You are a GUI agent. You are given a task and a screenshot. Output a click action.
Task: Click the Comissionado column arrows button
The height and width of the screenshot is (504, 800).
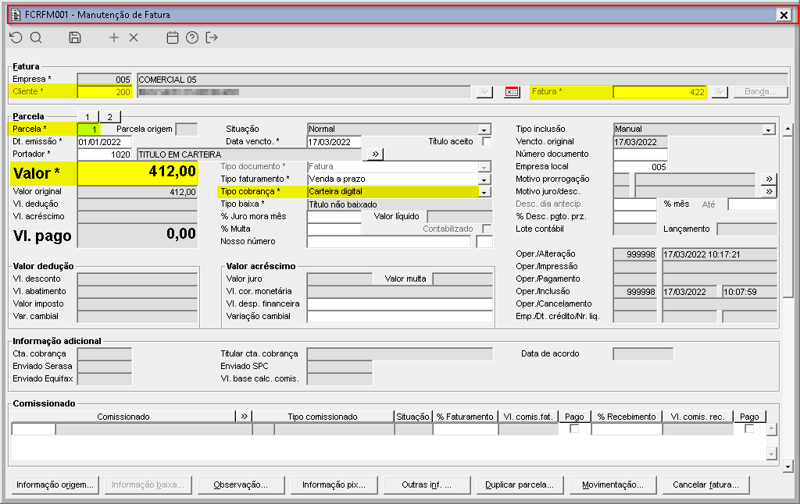(244, 417)
